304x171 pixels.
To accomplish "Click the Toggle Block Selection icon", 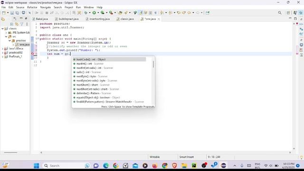I will (x=151, y=13).
